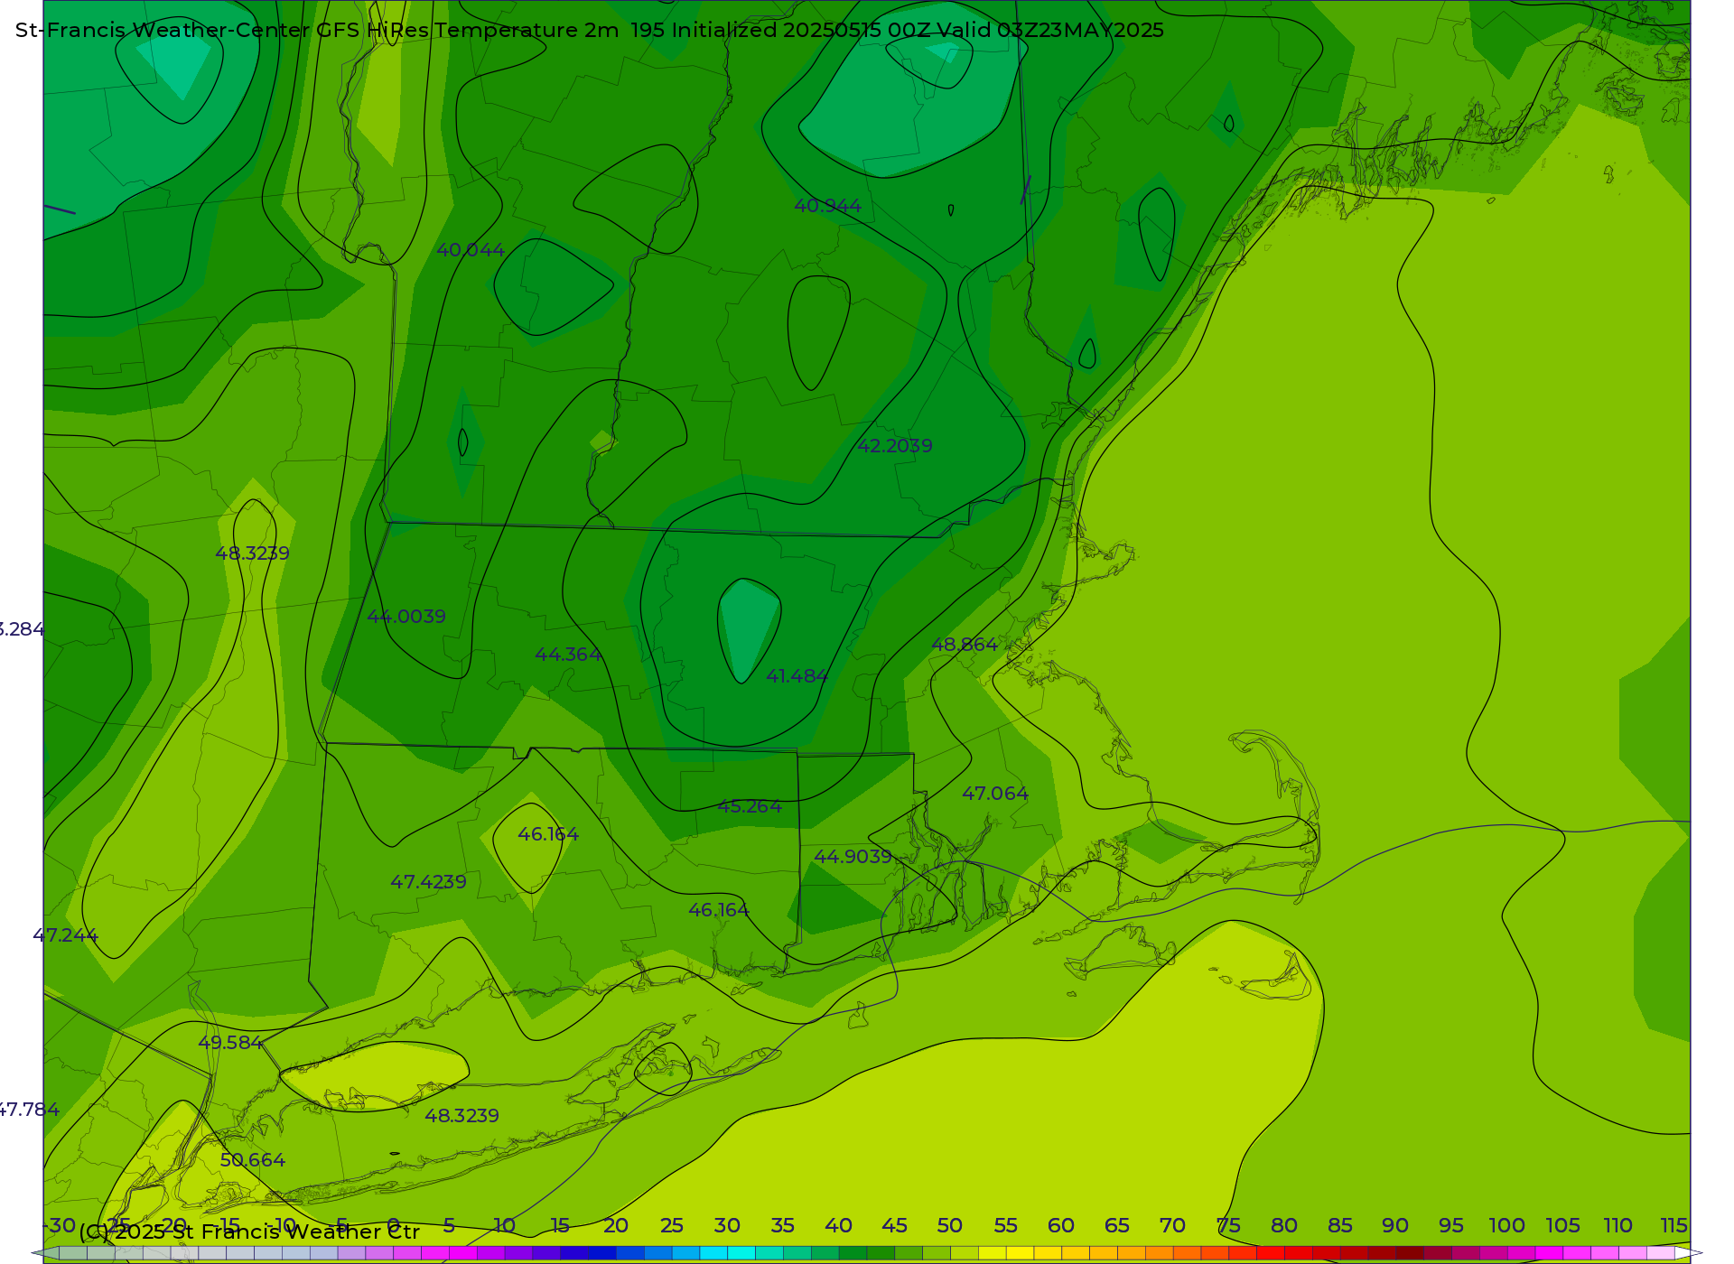The image size is (1734, 1264).
Task: Click the colorbar label 5
Action: (449, 1226)
